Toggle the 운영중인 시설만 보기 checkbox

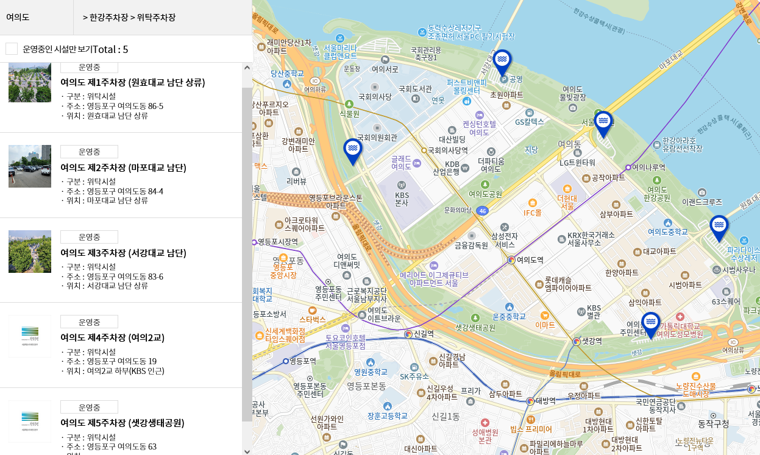(x=12, y=49)
